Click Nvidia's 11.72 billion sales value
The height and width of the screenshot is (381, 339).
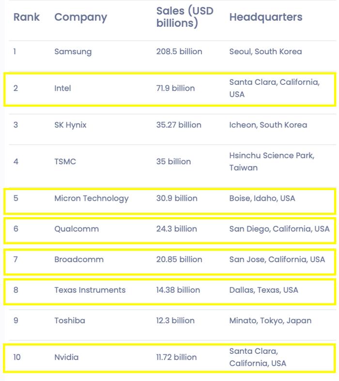[x=177, y=357]
